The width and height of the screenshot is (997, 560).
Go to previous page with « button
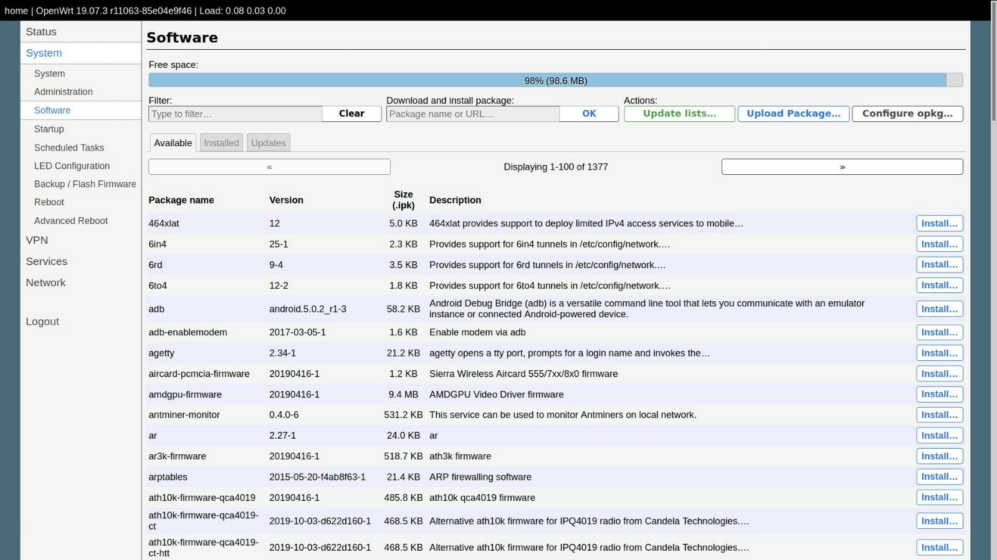[269, 167]
